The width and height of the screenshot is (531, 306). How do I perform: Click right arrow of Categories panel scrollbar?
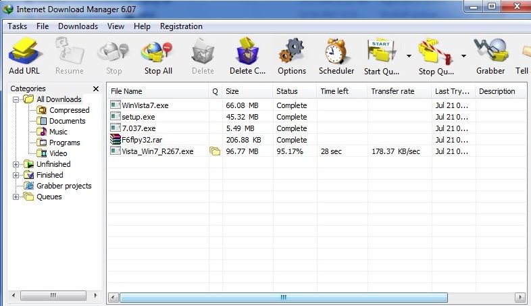click(x=95, y=295)
